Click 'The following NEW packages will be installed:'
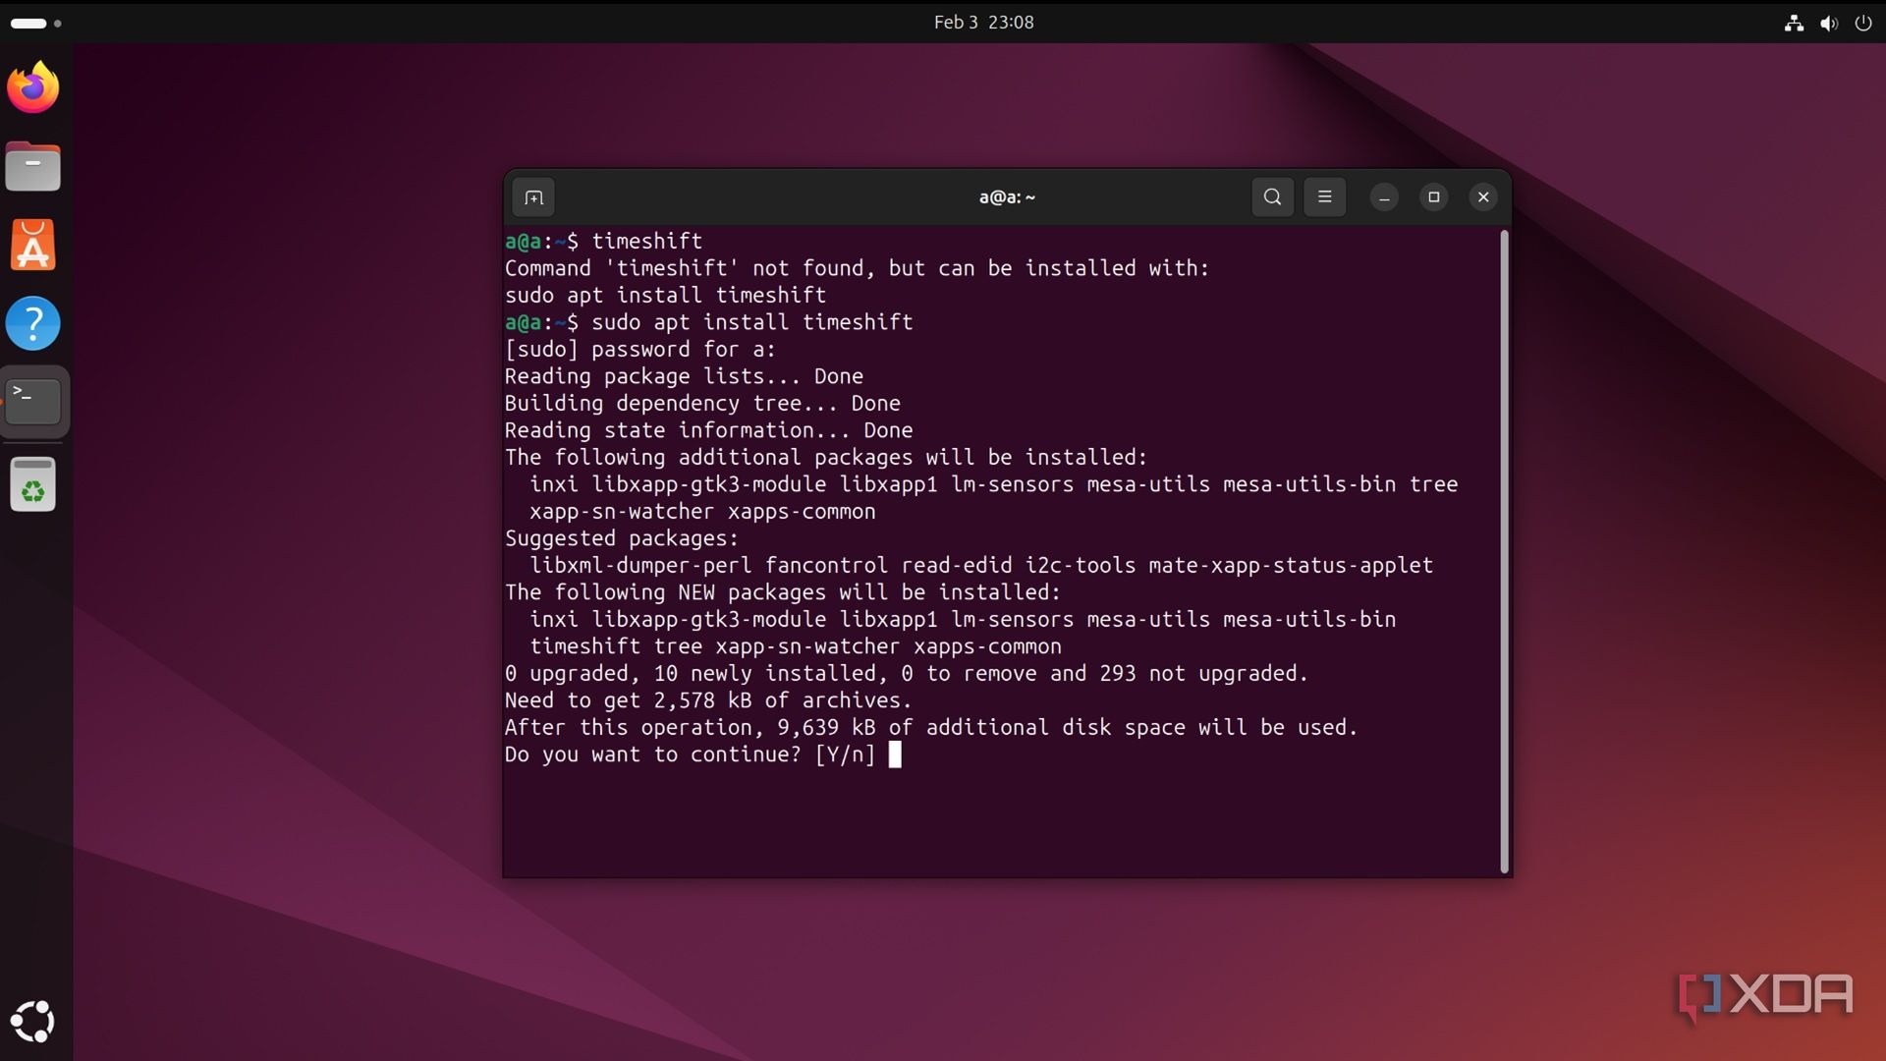This screenshot has height=1061, width=1886. coord(783,592)
